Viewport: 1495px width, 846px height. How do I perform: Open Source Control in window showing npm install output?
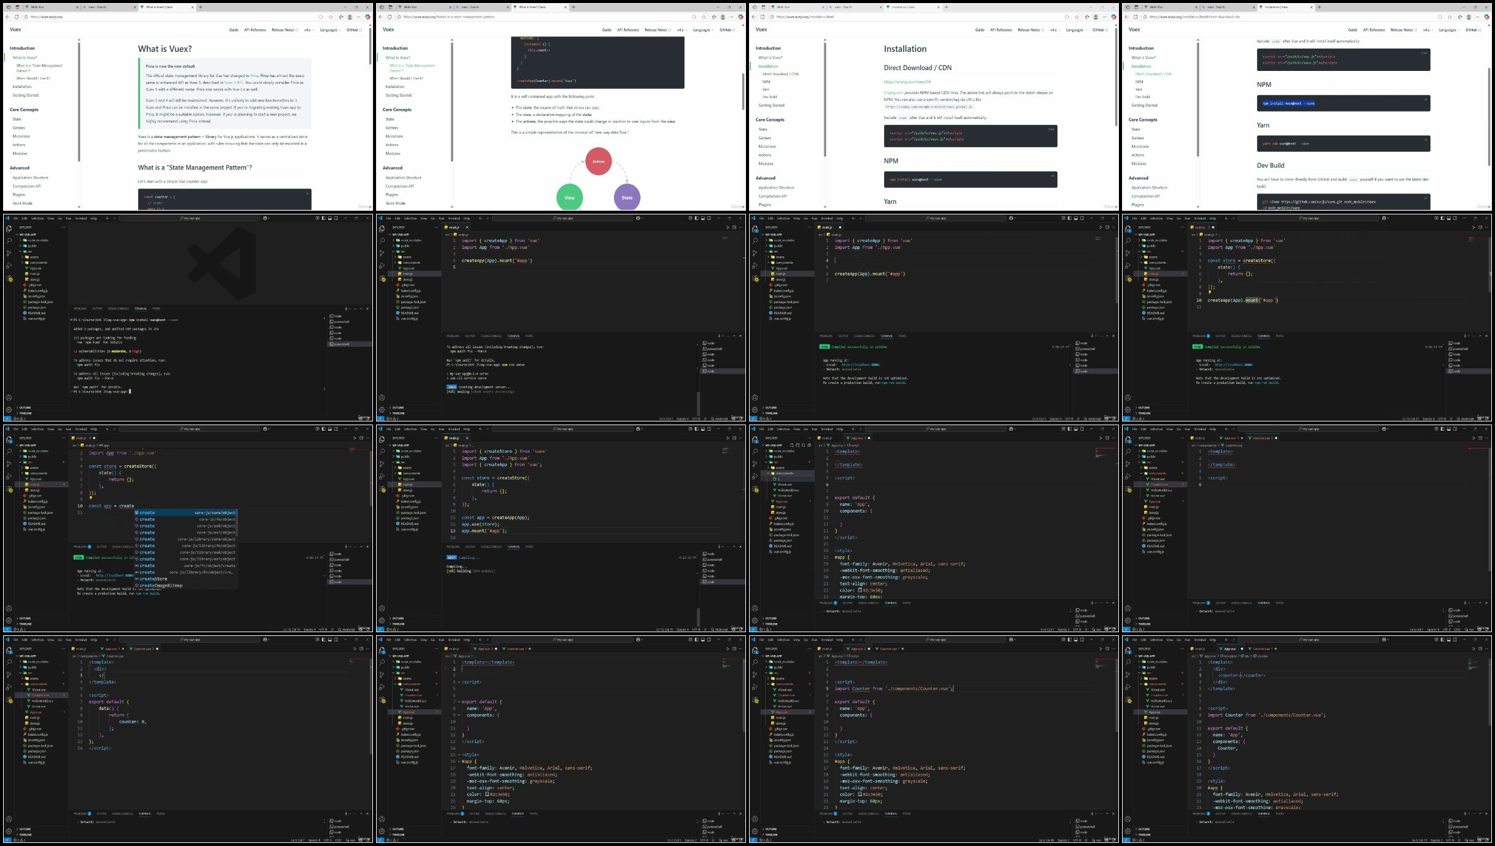click(9, 253)
